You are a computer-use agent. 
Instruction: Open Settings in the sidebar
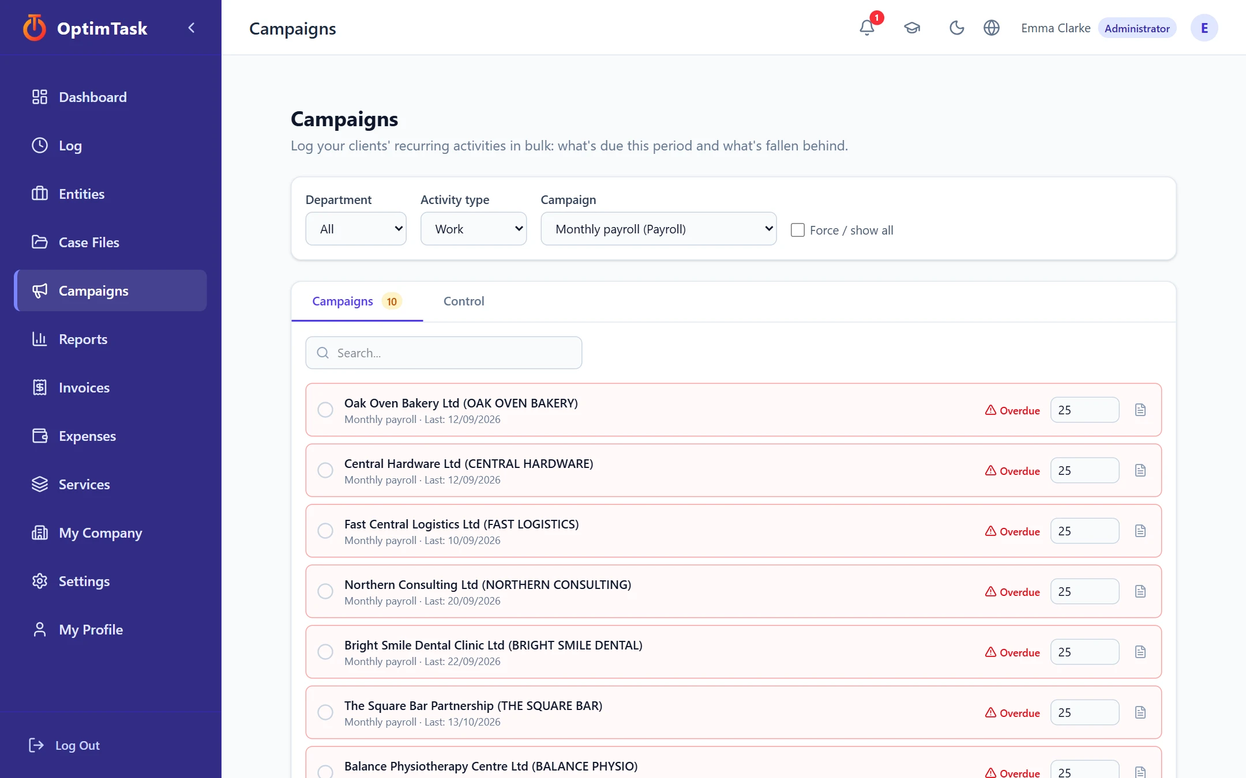[110, 581]
